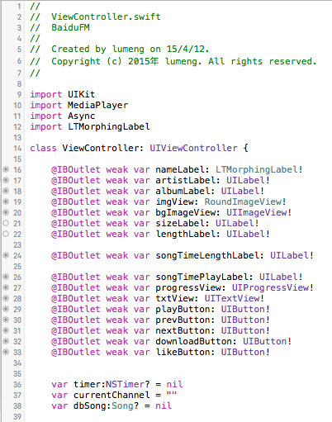
Task: Click line number 14 in the gutter
Action: [x=17, y=148]
